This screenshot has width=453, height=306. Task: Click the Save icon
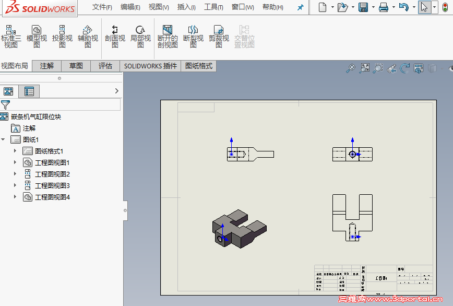click(363, 7)
